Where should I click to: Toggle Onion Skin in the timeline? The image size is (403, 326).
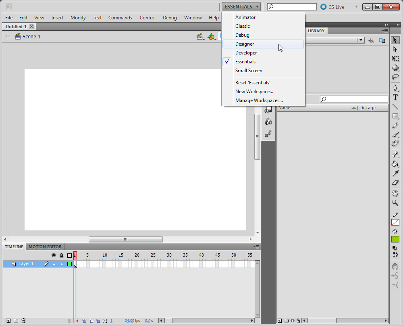pyautogui.click(x=84, y=321)
